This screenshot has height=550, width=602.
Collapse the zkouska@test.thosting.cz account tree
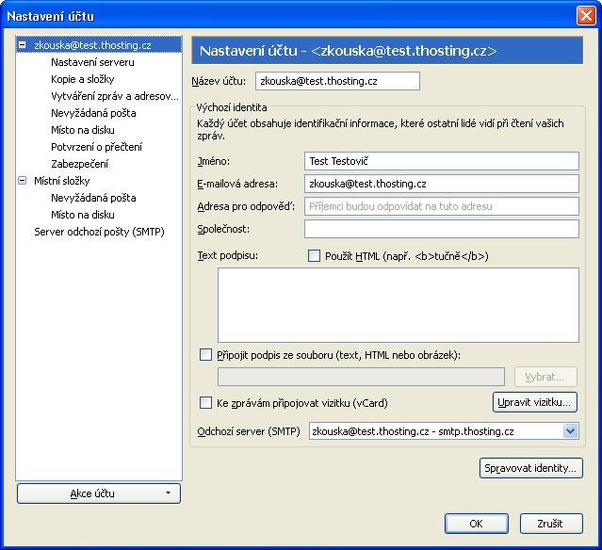(x=23, y=45)
